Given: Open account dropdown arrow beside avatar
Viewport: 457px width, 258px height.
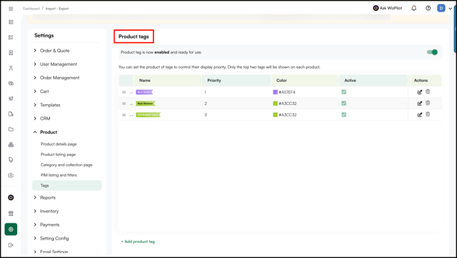Looking at the screenshot, I should (451, 9).
